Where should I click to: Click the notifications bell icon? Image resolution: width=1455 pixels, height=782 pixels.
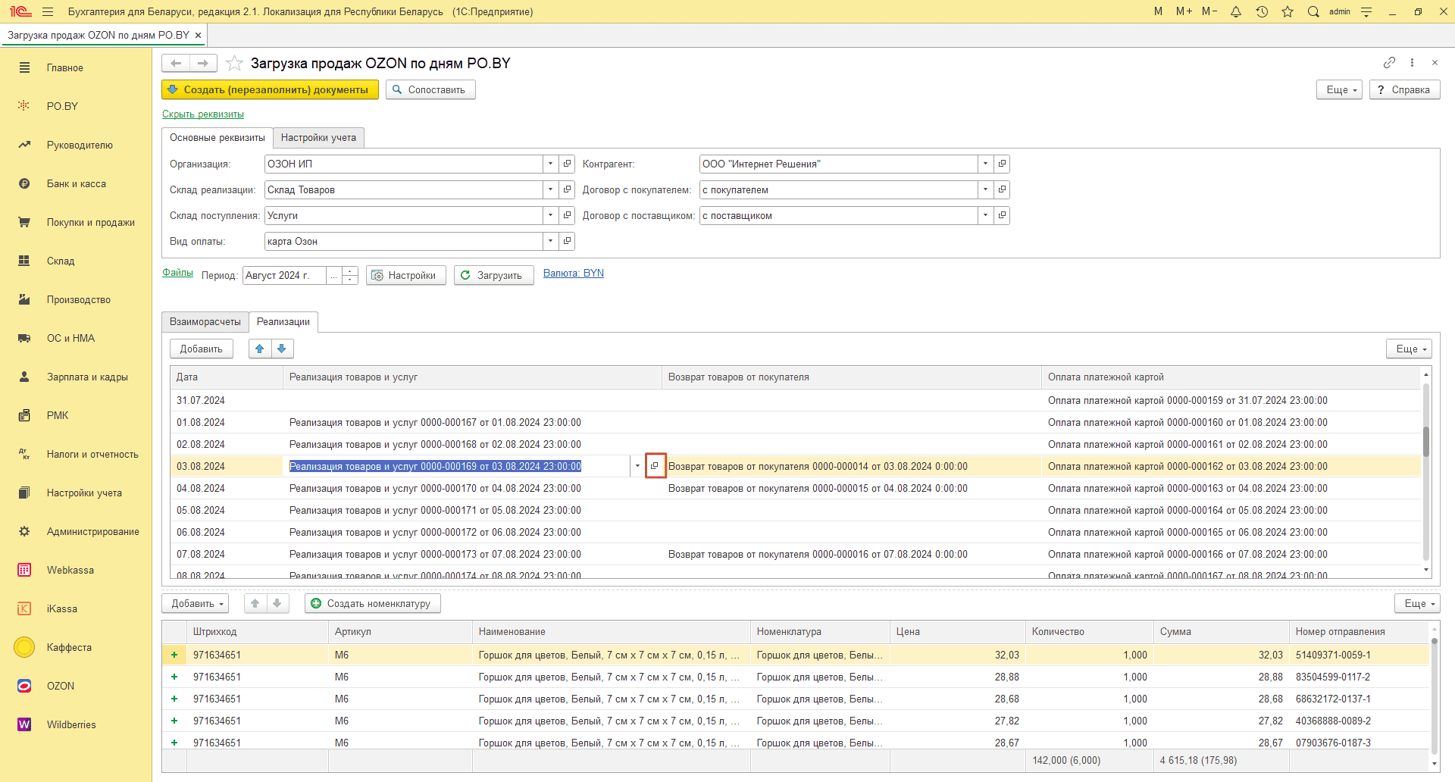pos(1236,11)
